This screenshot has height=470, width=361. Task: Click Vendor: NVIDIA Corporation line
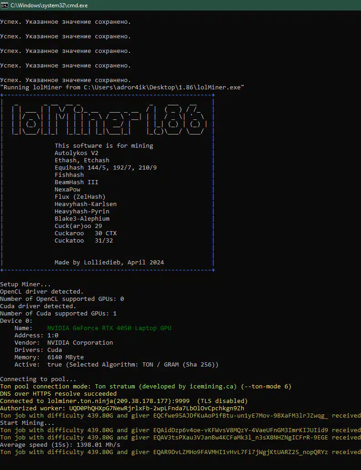(63, 343)
